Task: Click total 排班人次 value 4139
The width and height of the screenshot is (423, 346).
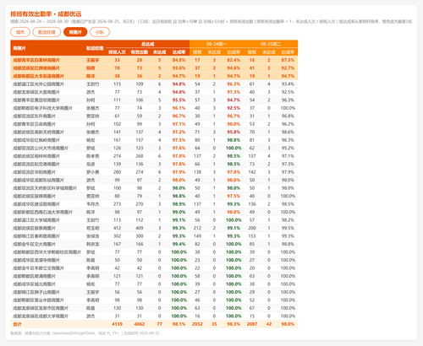Action: coord(117,324)
